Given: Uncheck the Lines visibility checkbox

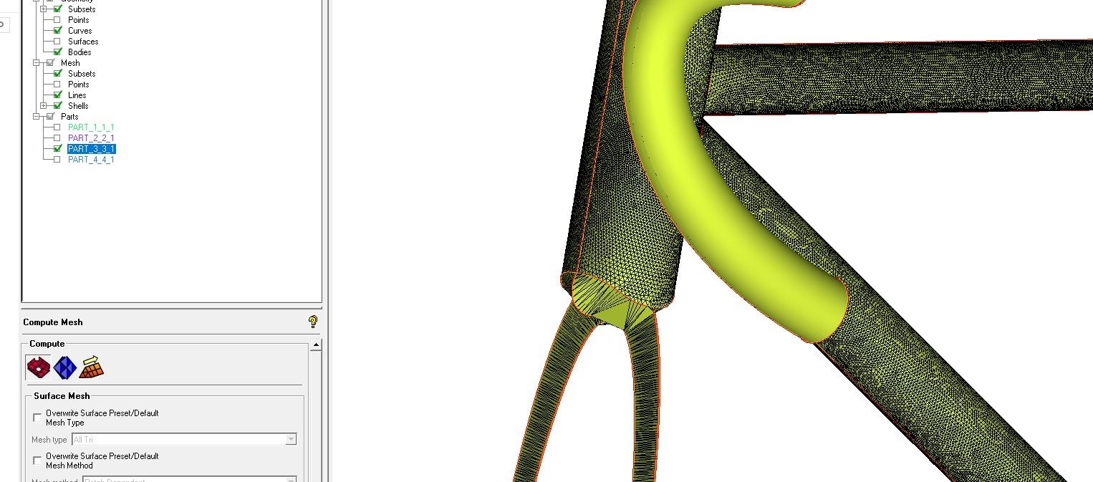Looking at the screenshot, I should [57, 95].
